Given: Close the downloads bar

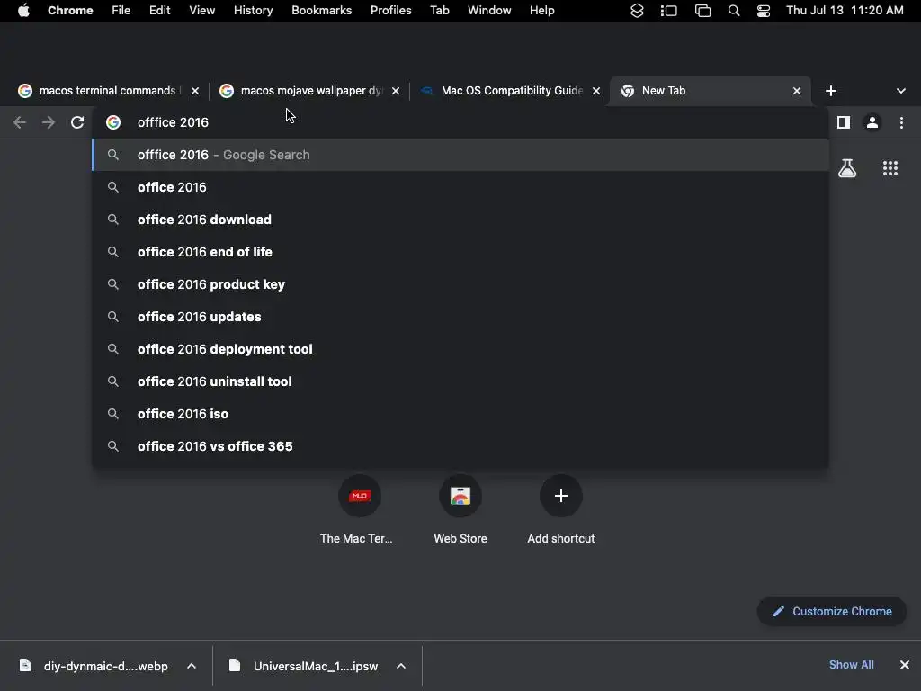Looking at the screenshot, I should point(905,665).
